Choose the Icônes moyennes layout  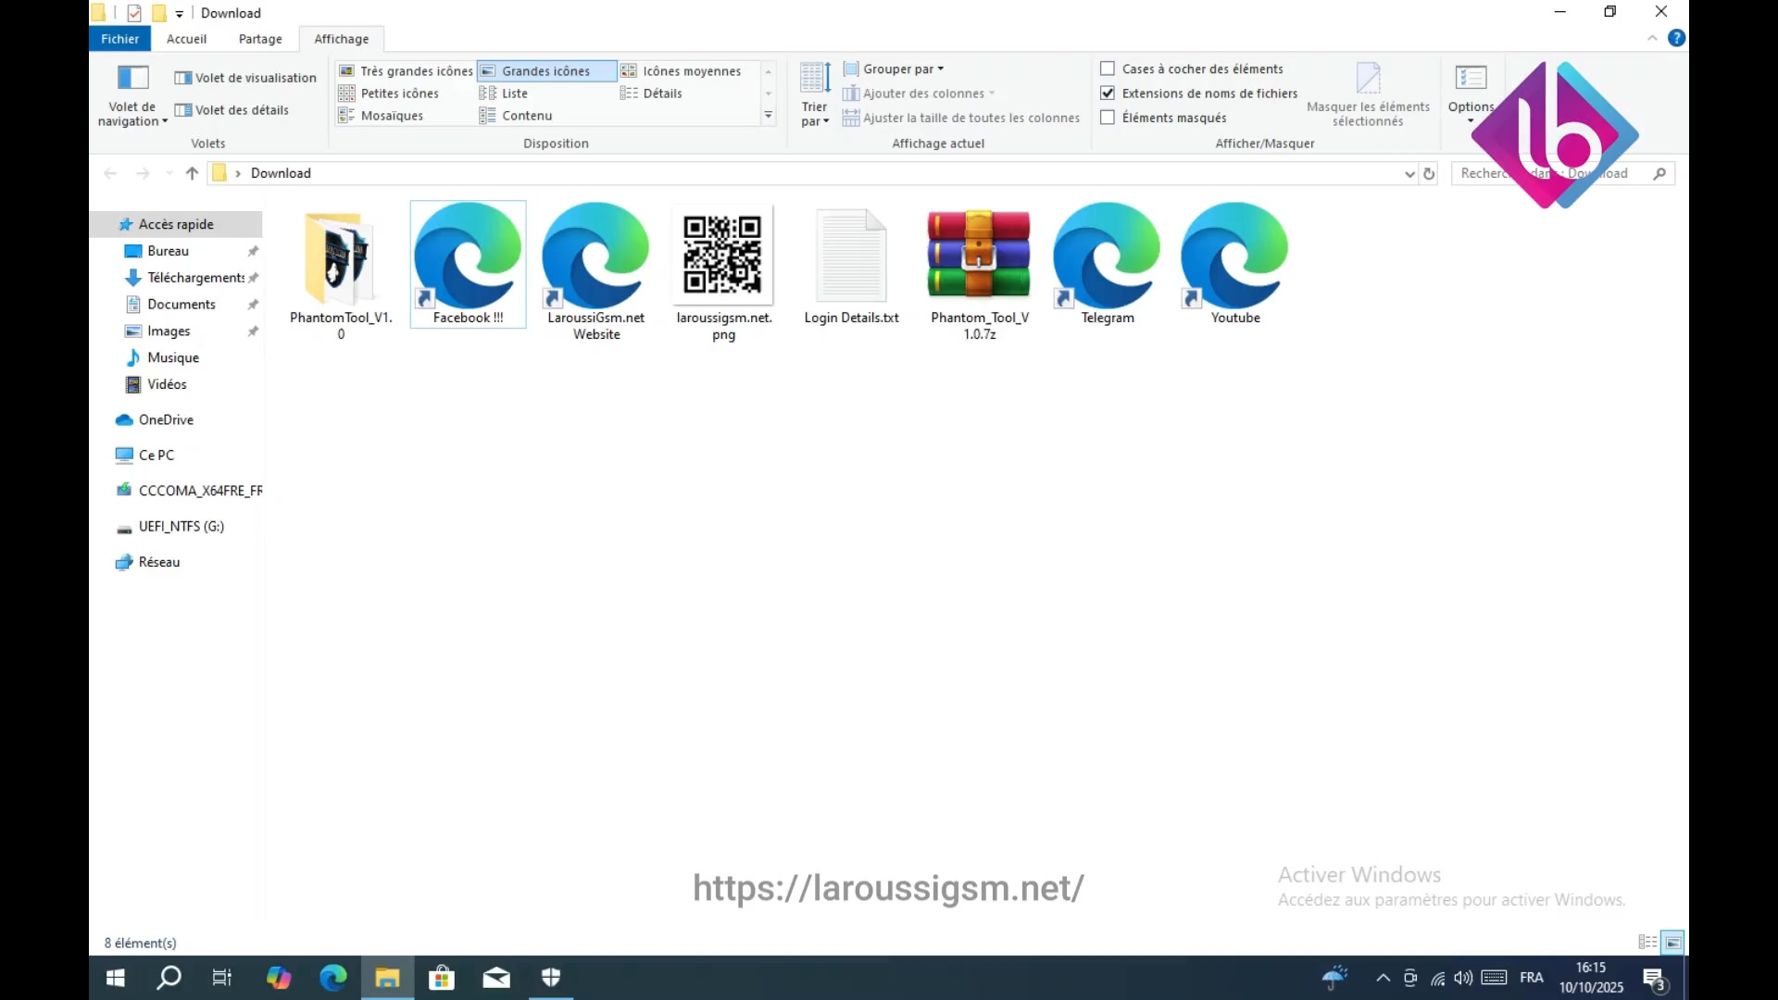[x=681, y=71]
